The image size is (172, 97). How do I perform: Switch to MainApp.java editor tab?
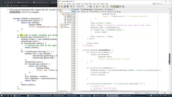pos(100,9)
